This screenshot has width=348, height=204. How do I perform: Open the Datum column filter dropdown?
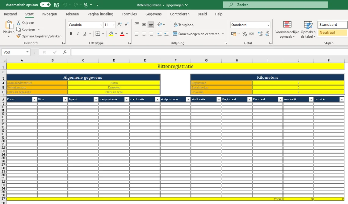point(34,99)
